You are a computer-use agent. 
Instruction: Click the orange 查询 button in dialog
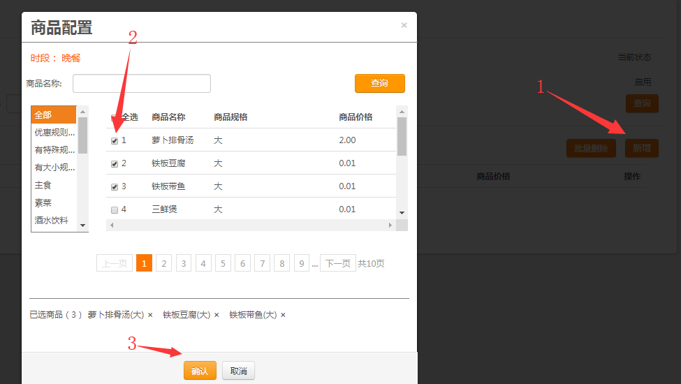coord(379,83)
